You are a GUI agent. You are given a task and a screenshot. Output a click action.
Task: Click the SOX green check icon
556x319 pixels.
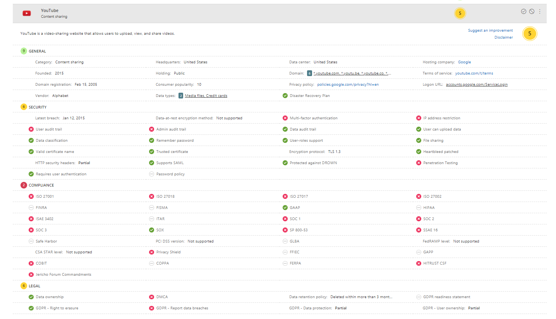click(151, 230)
